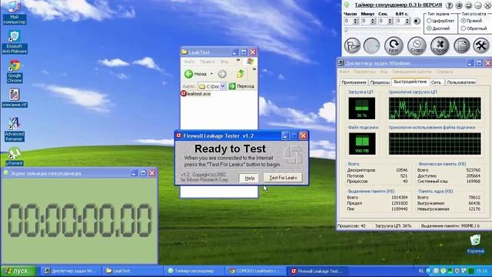The image size is (492, 277).
Task: Switch to the Пользователи tab
Action: [x=461, y=82]
